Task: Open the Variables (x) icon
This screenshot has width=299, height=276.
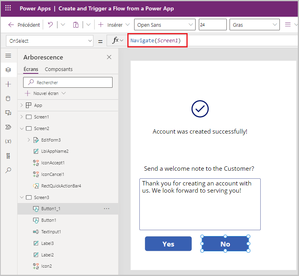Action: [x=8, y=141]
